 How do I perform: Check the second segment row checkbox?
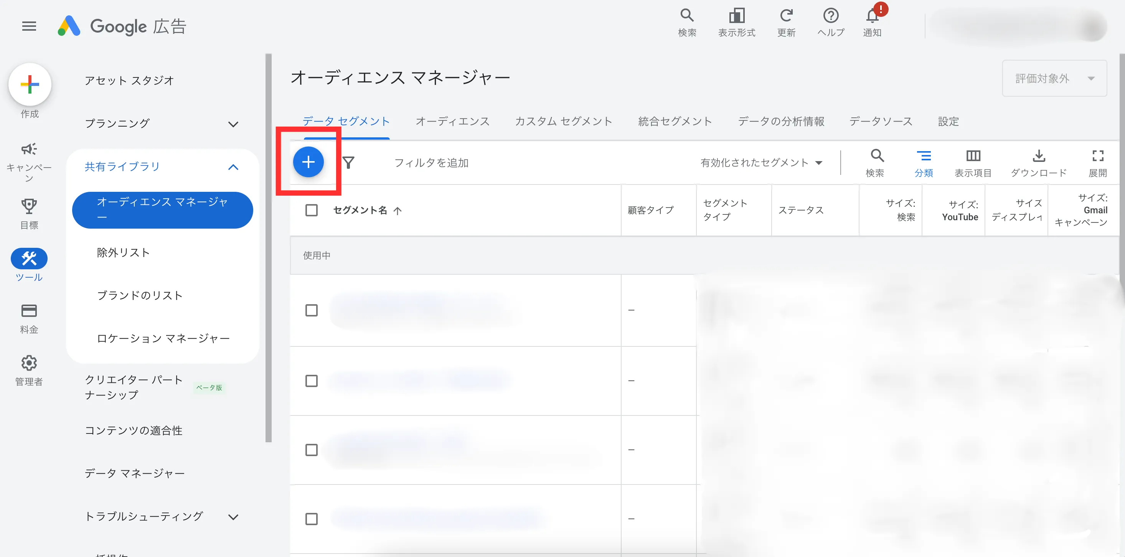pos(312,381)
